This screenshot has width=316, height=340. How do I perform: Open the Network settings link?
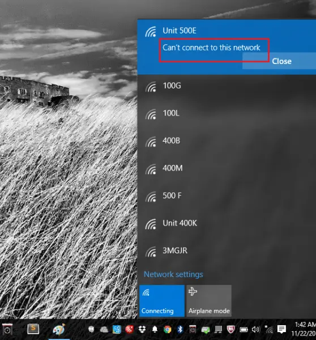click(173, 274)
